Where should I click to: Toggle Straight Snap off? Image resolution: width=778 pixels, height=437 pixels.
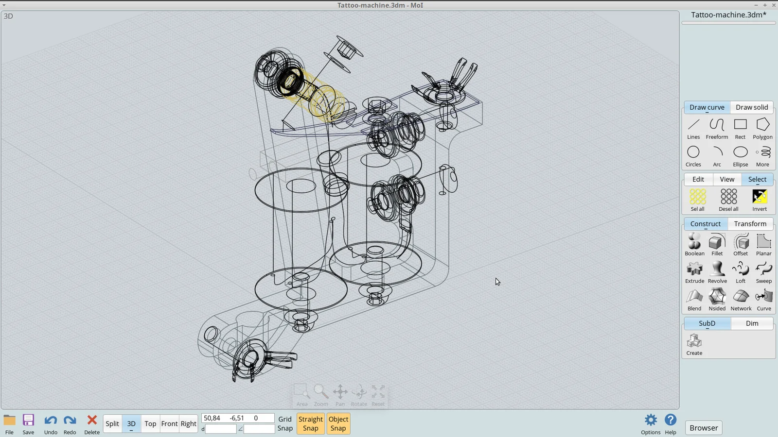[310, 423]
